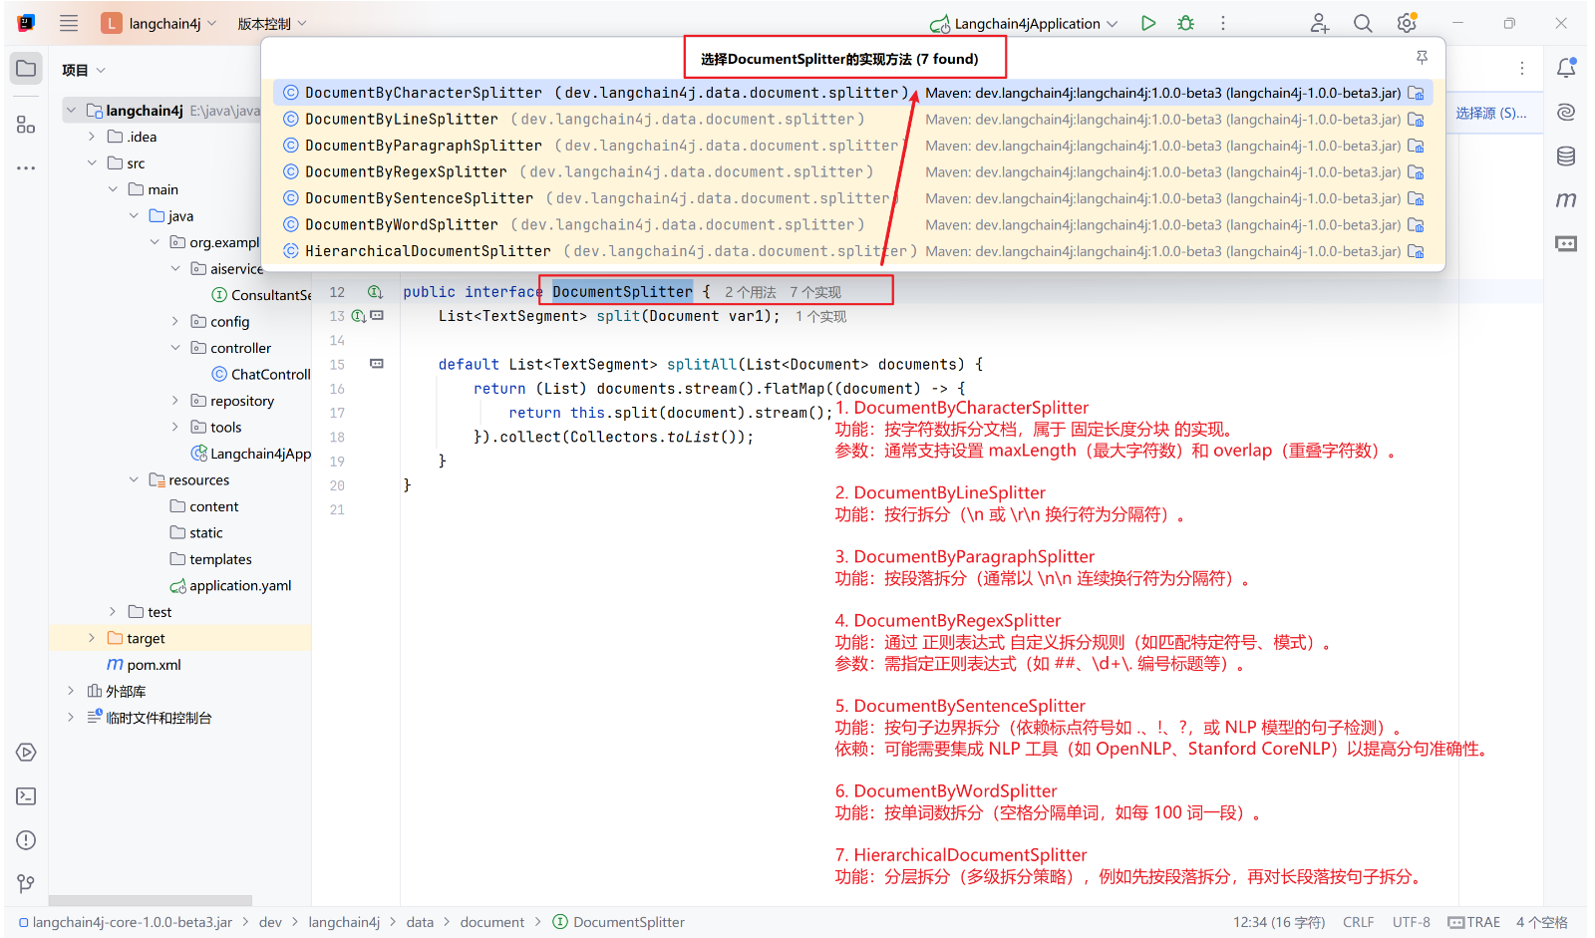Open IDE settings gear
The image size is (1595, 938).
click(1407, 23)
